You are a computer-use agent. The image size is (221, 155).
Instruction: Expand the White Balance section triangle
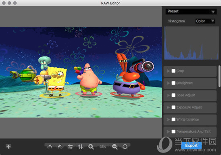tap(168, 119)
